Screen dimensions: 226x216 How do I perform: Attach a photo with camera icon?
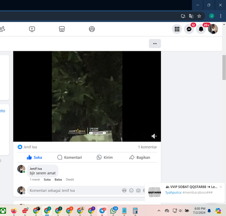click(x=138, y=191)
